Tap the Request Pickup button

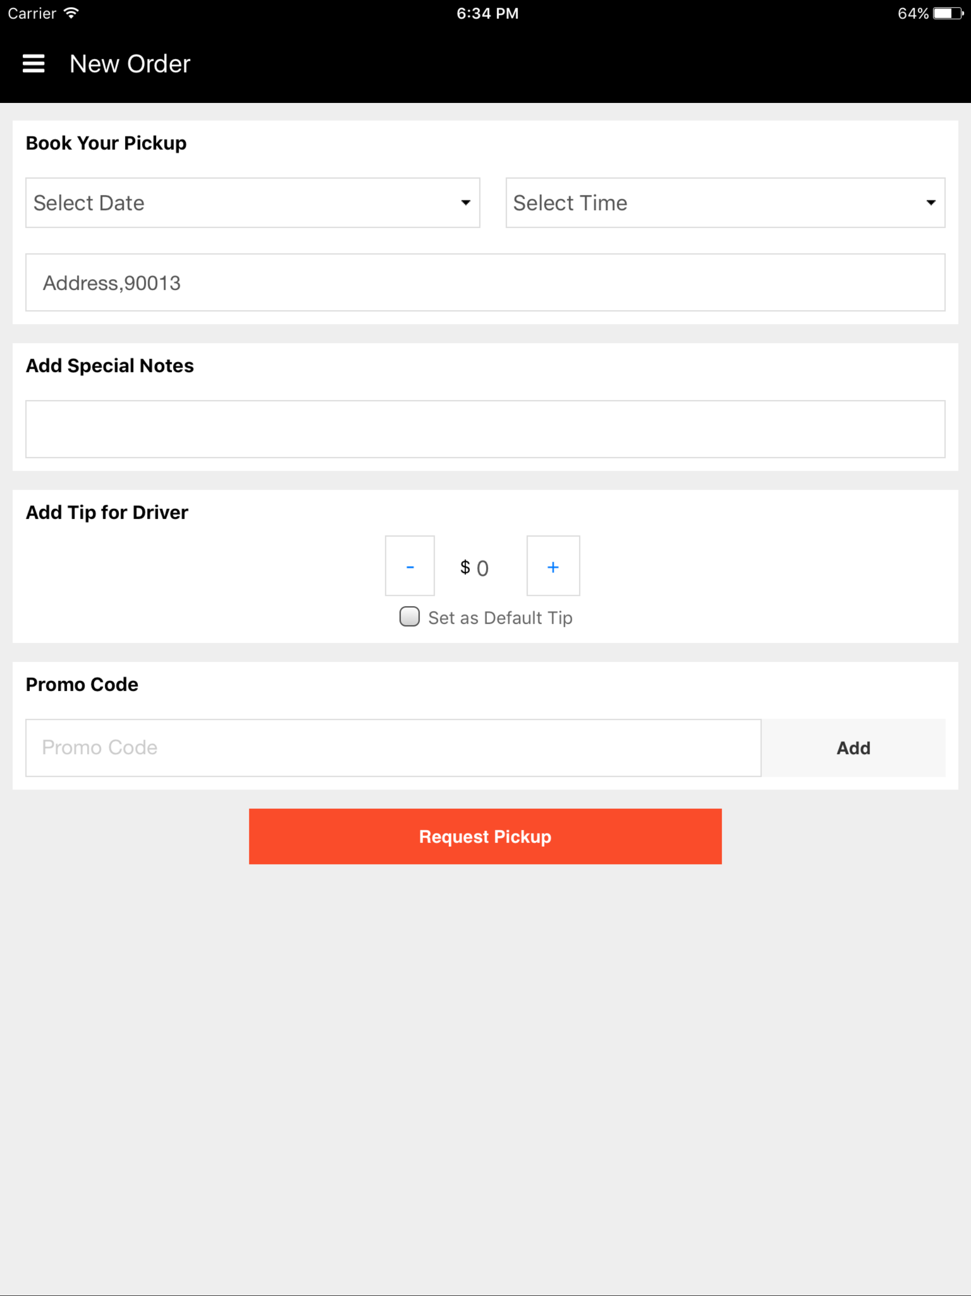pyautogui.click(x=485, y=836)
